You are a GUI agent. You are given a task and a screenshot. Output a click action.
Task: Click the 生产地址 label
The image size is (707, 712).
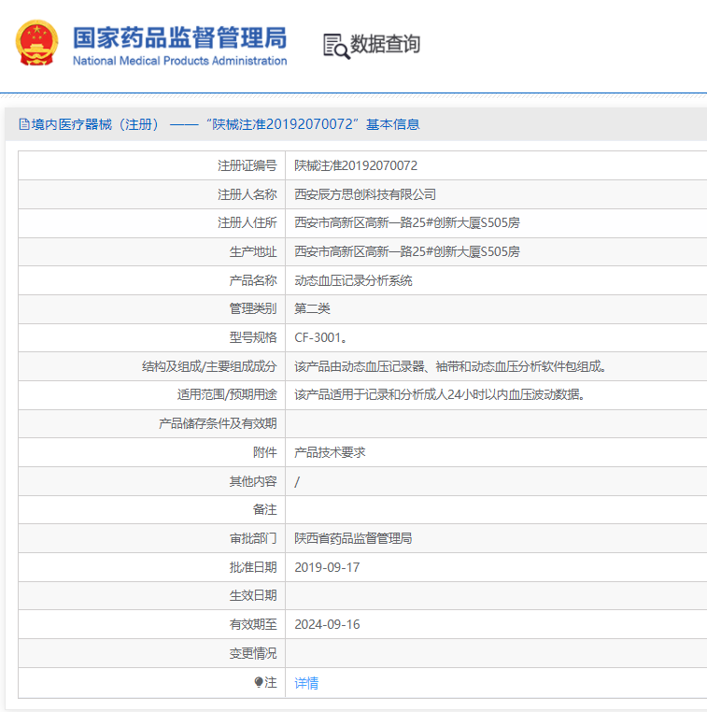tap(253, 251)
